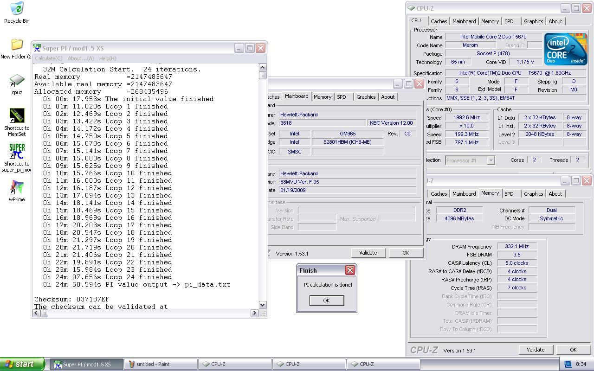This screenshot has height=371, width=594.
Task: Click the 4096 MBytes memory size field
Action: [459, 218]
